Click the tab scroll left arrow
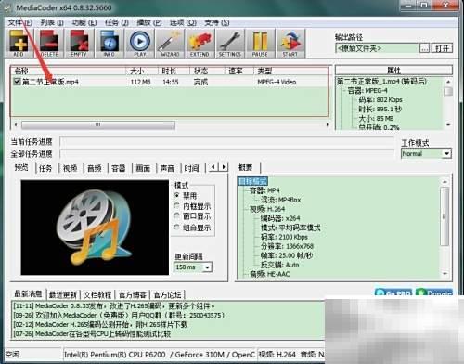 [x=213, y=167]
